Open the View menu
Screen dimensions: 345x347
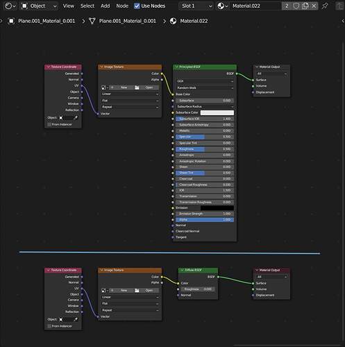click(x=69, y=6)
